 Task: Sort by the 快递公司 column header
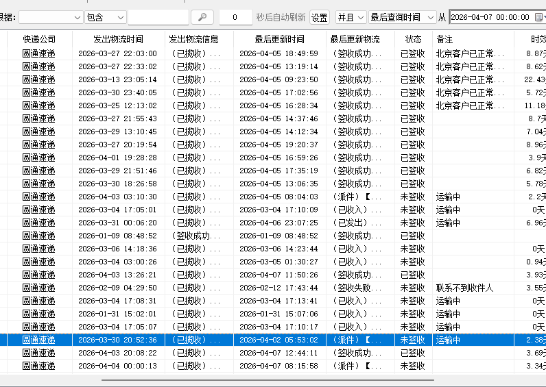pos(38,40)
